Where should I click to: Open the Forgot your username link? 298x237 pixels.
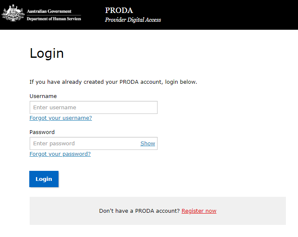point(61,118)
